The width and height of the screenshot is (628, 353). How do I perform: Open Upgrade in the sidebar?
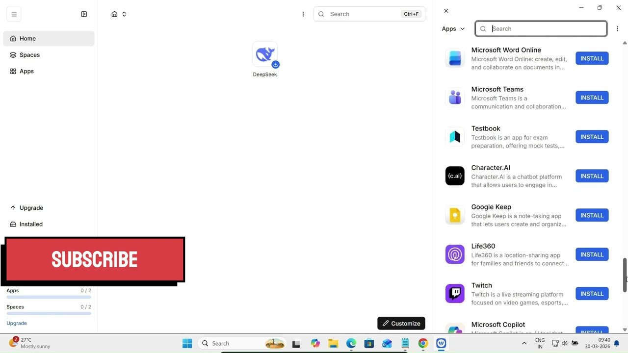click(x=49, y=208)
